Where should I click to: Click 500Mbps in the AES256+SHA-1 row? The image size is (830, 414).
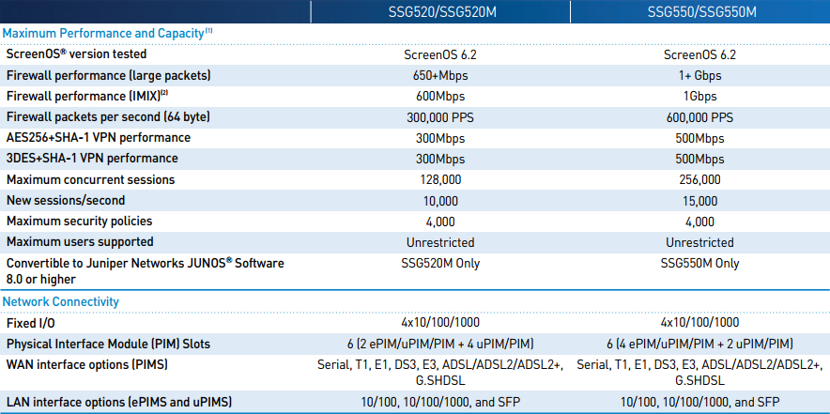(699, 139)
